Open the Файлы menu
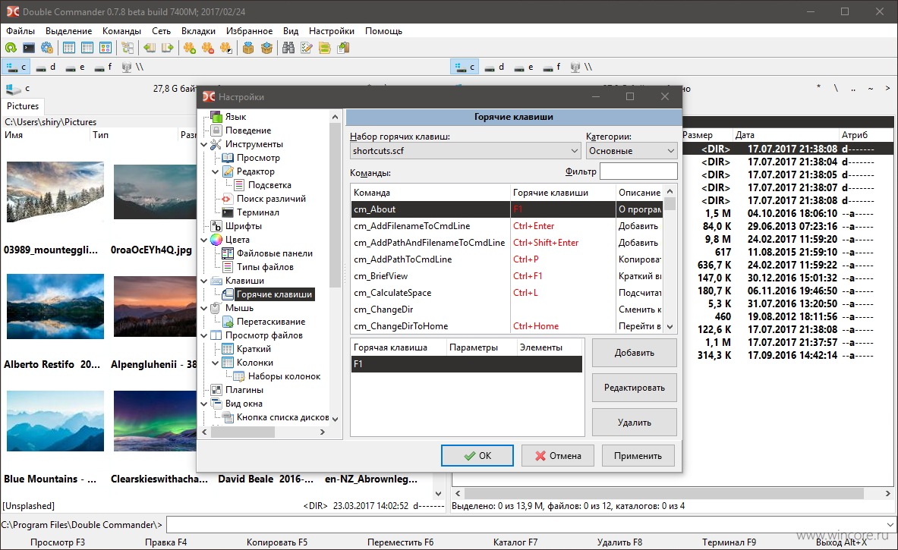The height and width of the screenshot is (550, 898). (x=20, y=31)
